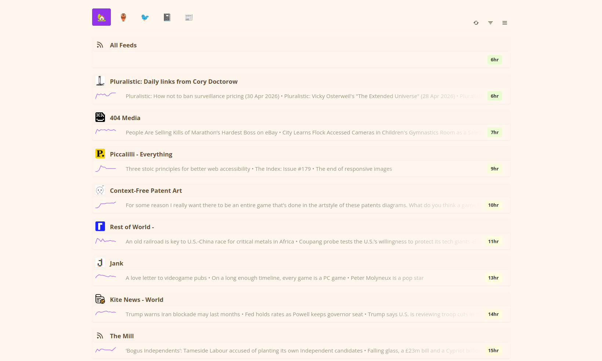
Task: Click 'How not to ban surveillance pricing' headline
Action: tap(202, 96)
